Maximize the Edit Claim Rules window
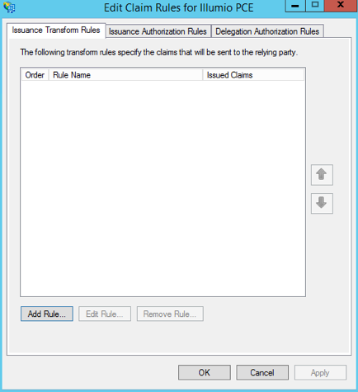 pos(315,6)
